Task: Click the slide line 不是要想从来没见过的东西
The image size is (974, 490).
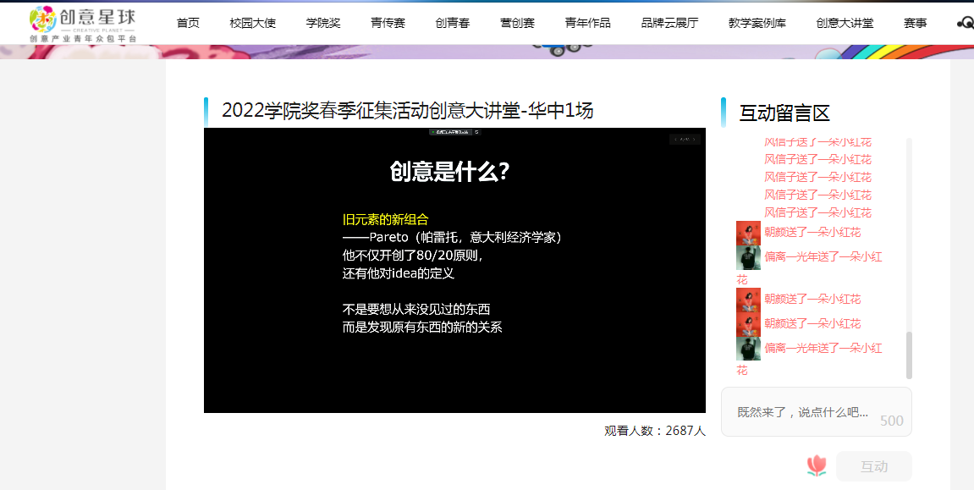Action: coord(416,309)
